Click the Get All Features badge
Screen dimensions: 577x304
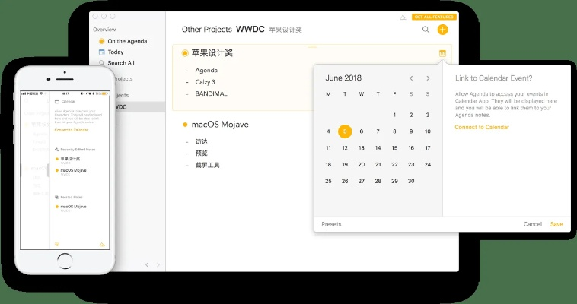pos(434,17)
